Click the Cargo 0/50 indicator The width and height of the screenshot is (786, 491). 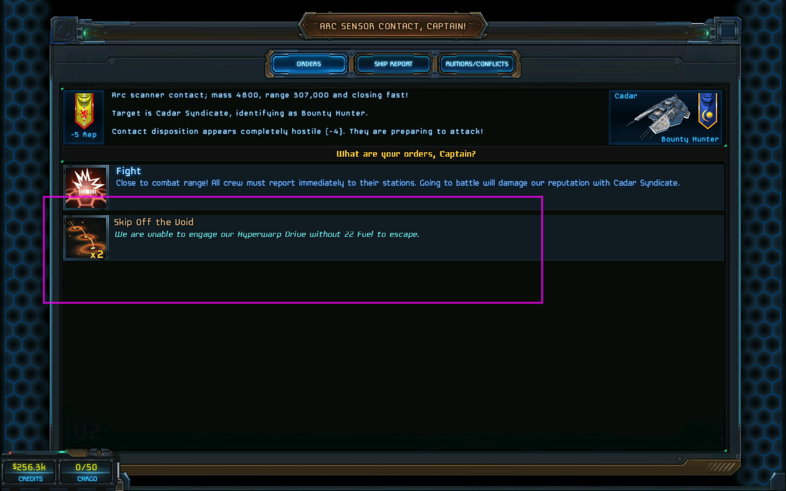point(86,472)
